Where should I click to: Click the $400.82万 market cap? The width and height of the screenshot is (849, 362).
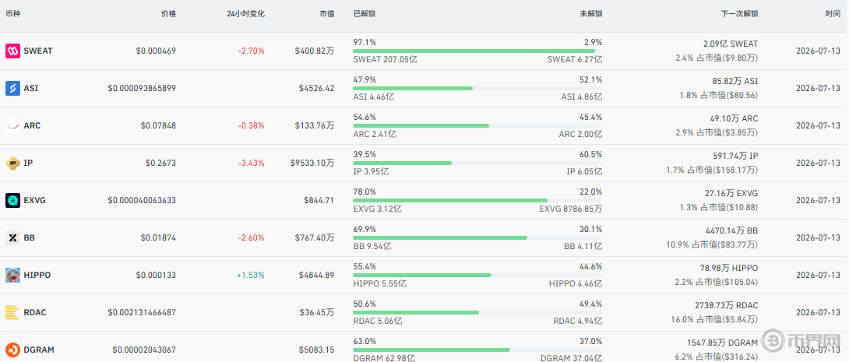[x=315, y=51]
